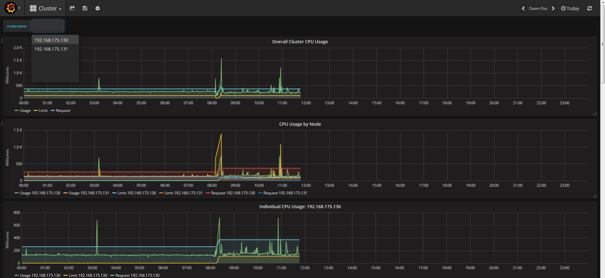Select 192.168.175.130 from nodename dropdown
The height and width of the screenshot is (278, 605).
click(55, 40)
